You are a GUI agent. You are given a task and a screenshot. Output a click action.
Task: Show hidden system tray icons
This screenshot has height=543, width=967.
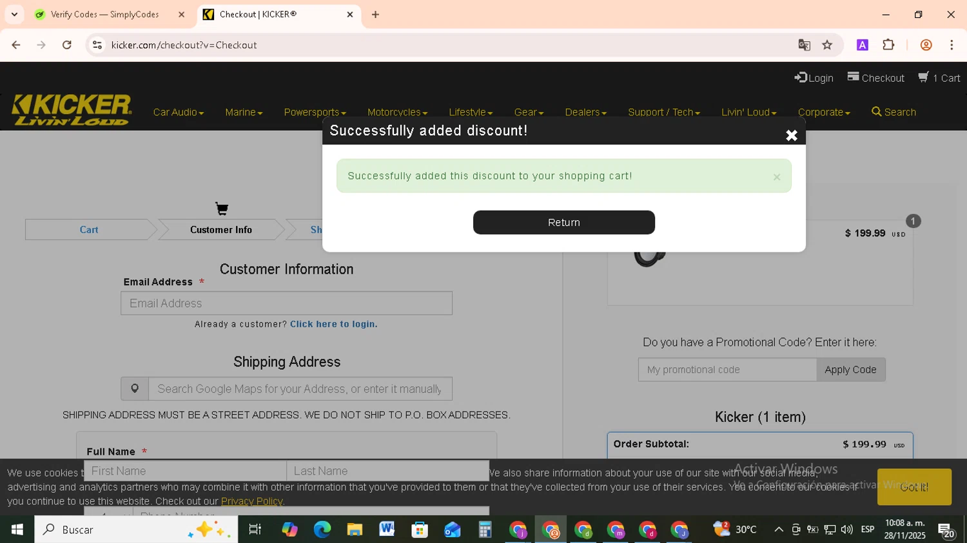[779, 529]
